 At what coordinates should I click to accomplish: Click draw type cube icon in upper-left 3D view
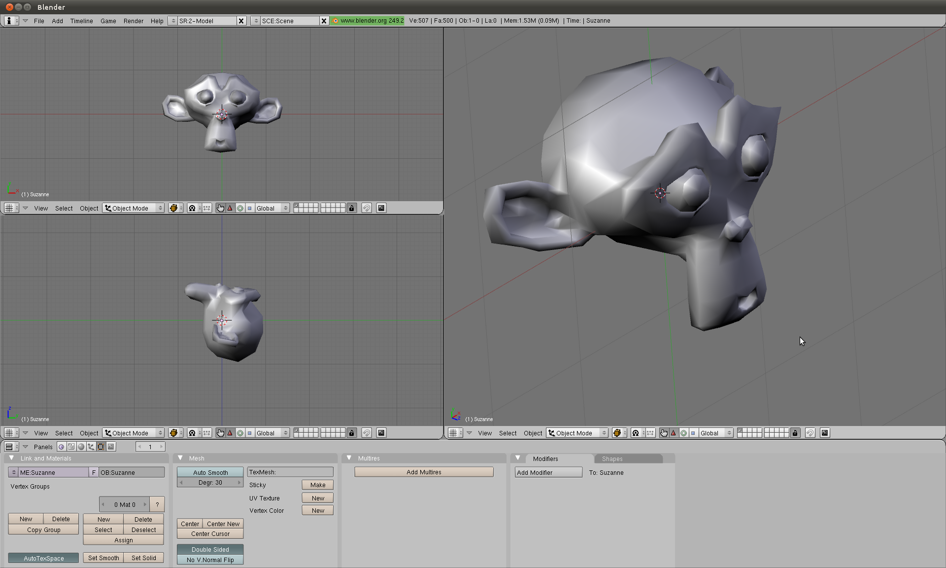coord(175,208)
